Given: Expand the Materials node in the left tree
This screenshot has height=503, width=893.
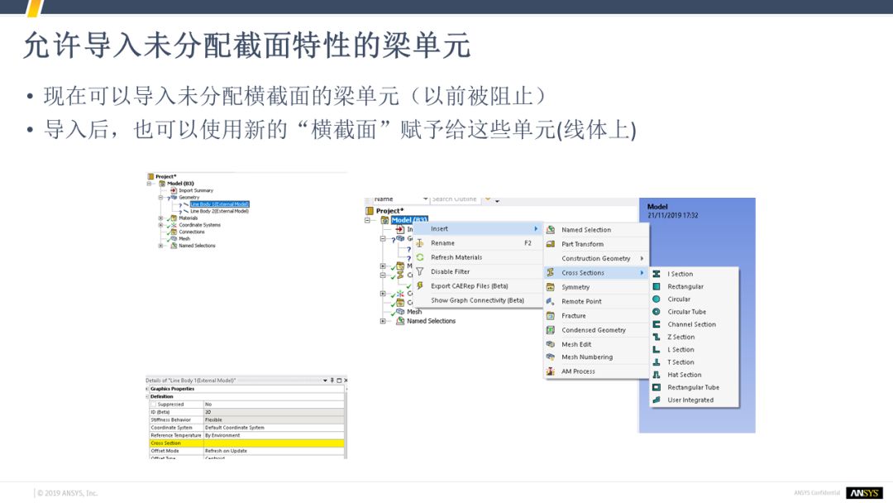Looking at the screenshot, I should tap(160, 218).
